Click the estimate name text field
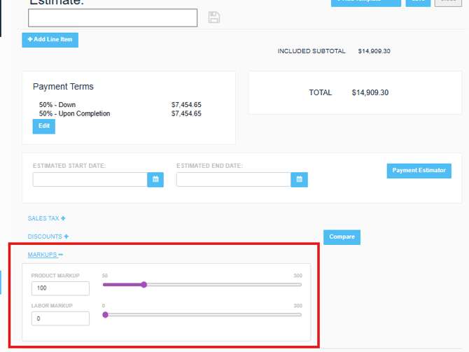Image resolution: width=469 pixels, height=352 pixels. coord(113,17)
